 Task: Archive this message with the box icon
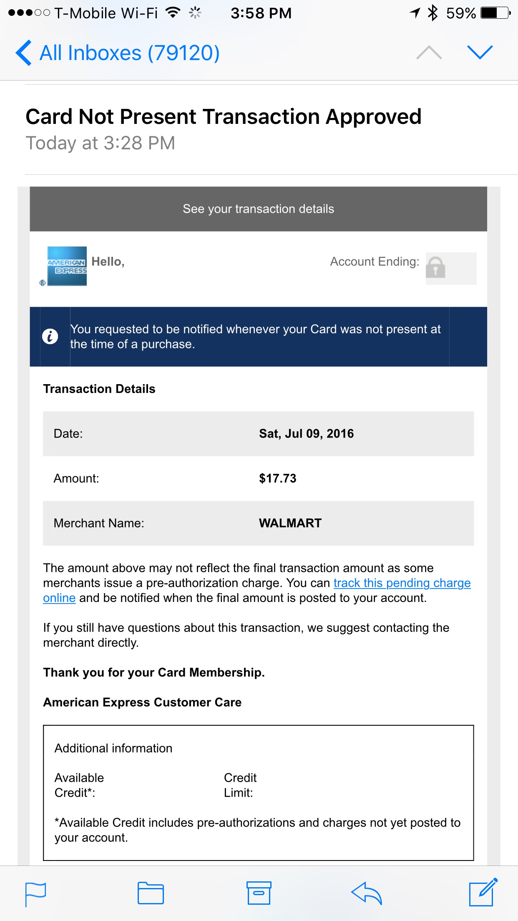click(x=259, y=893)
